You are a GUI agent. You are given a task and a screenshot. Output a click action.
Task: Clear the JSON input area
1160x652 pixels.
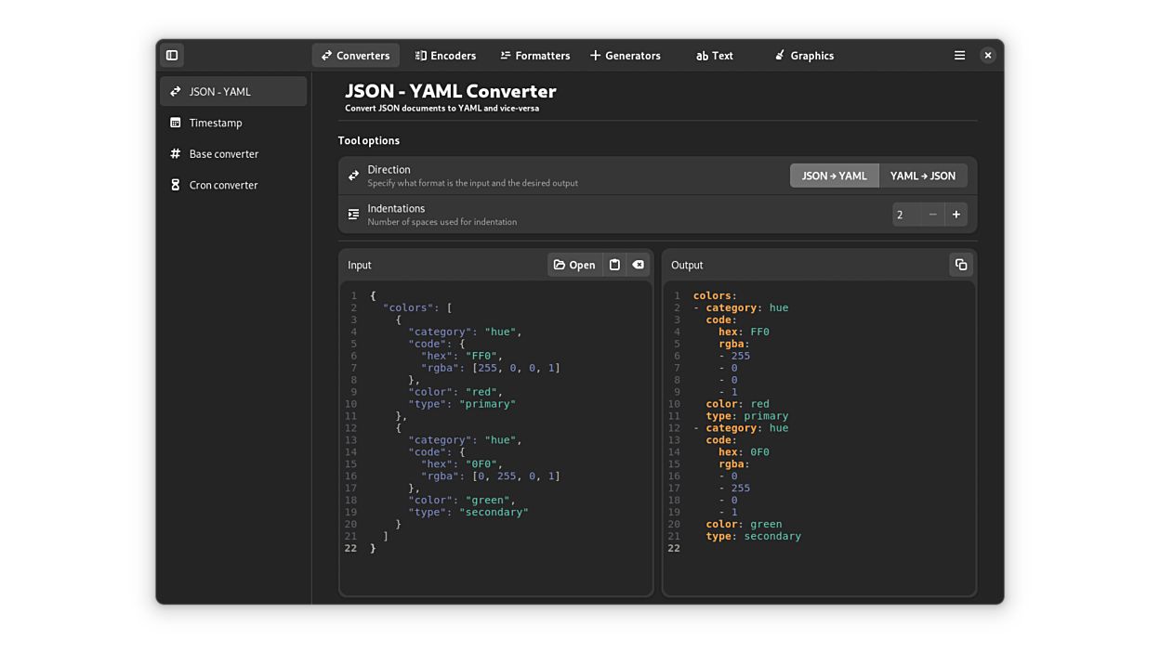(x=639, y=265)
